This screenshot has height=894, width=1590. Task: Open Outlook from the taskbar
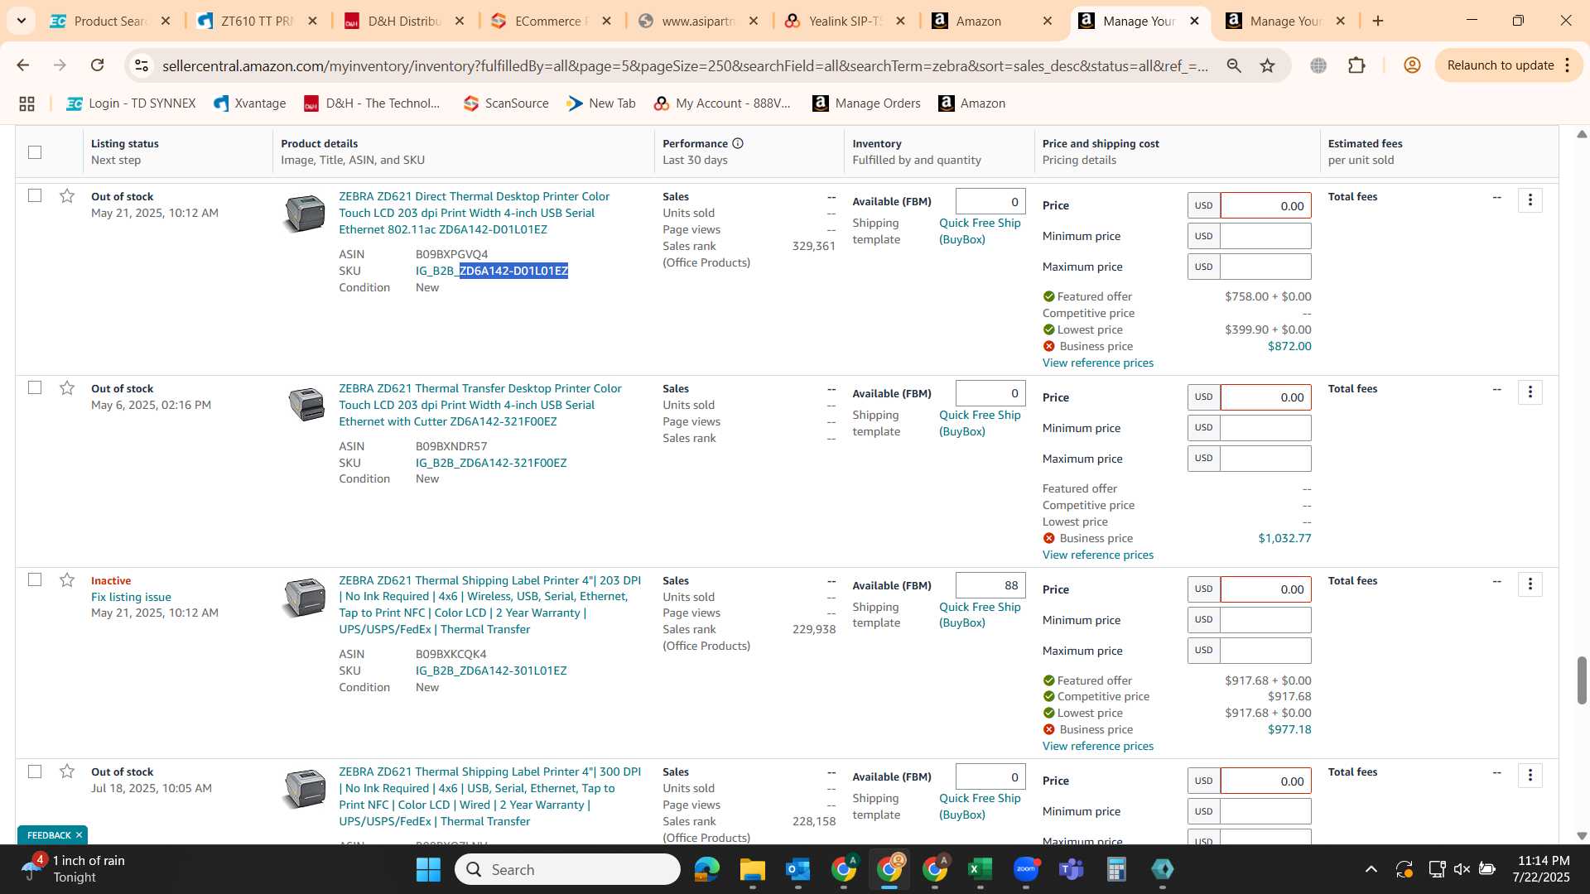tap(797, 869)
